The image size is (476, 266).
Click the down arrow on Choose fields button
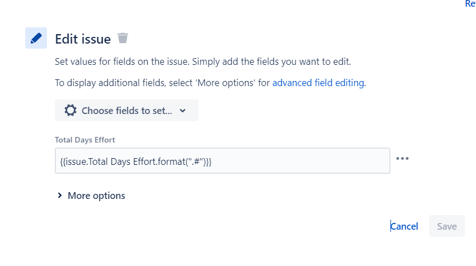pyautogui.click(x=182, y=111)
